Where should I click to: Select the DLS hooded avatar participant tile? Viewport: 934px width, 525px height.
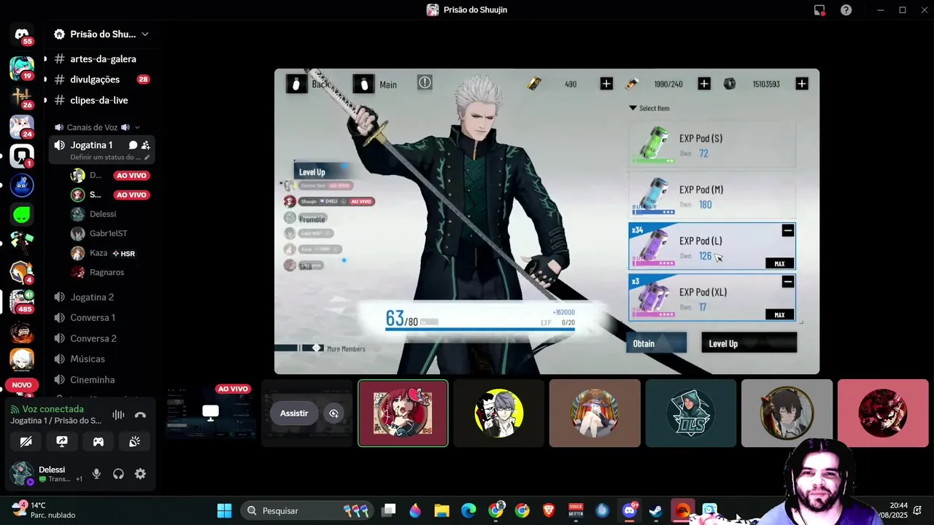tap(690, 413)
